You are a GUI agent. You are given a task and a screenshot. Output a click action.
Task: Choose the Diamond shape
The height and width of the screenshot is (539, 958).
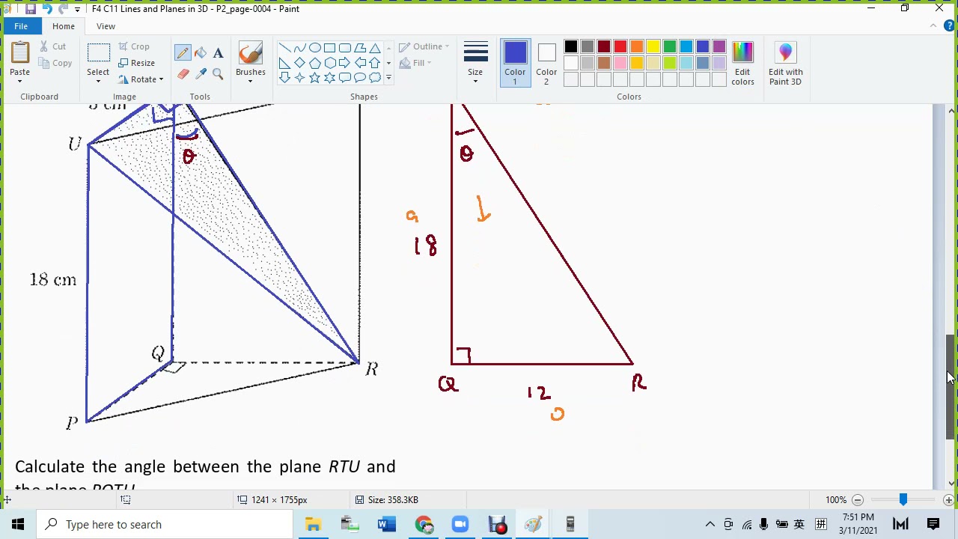299,63
